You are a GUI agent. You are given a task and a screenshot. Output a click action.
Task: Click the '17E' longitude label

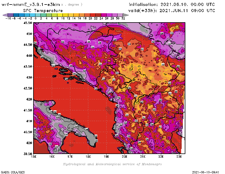pos(70,157)
